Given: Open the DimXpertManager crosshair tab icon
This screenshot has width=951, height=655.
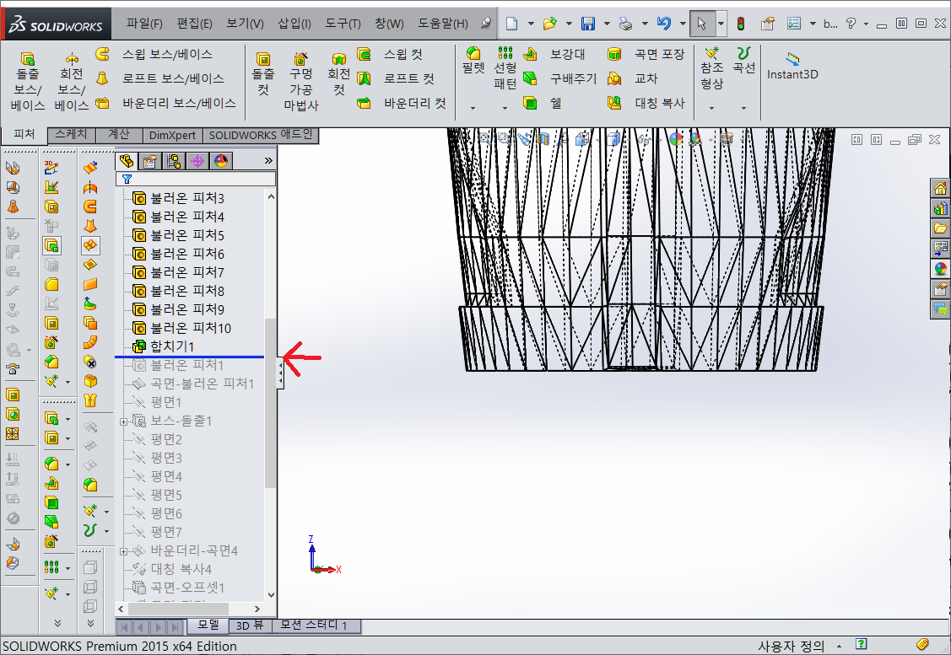Looking at the screenshot, I should pyautogui.click(x=197, y=160).
